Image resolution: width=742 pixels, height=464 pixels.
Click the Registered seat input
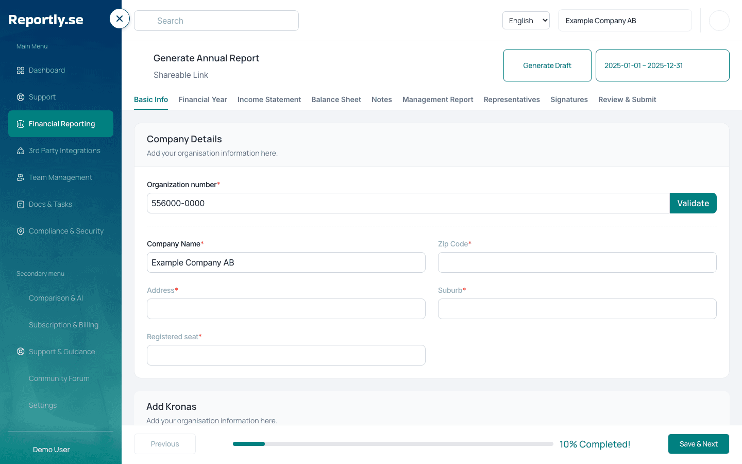pos(286,355)
